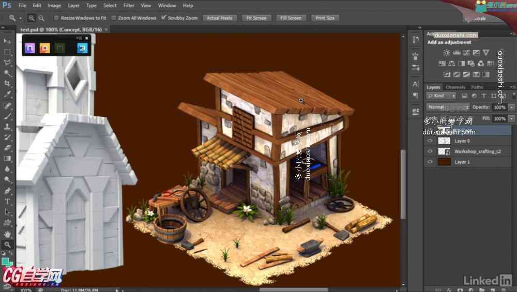Filter layers by pixel layers icon
This screenshot has width=517, height=292.
(x=464, y=96)
